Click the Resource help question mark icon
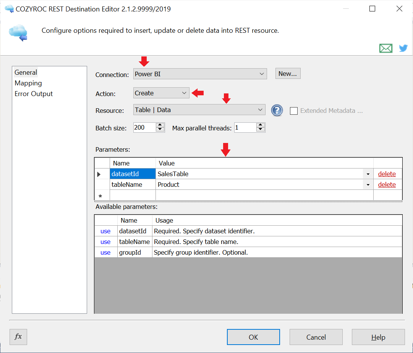 (x=277, y=111)
